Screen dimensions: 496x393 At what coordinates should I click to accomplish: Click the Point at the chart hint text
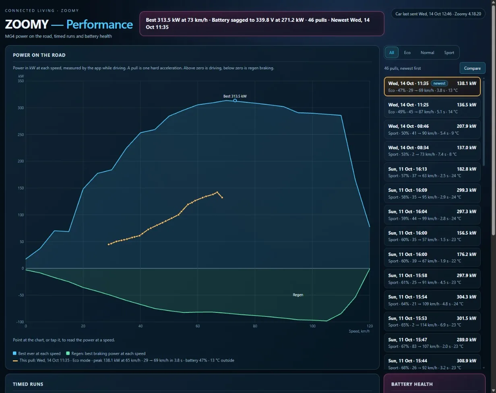coord(64,340)
